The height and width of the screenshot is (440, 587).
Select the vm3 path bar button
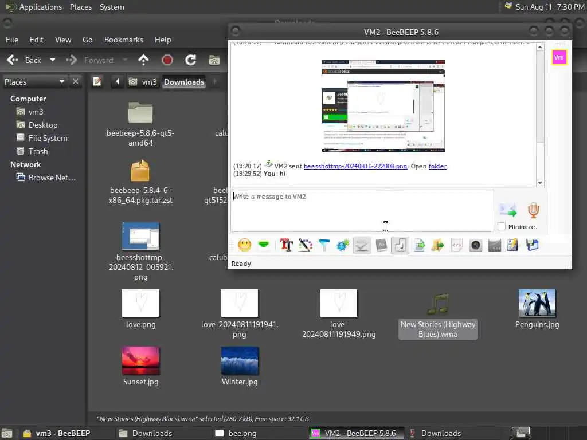(x=143, y=82)
